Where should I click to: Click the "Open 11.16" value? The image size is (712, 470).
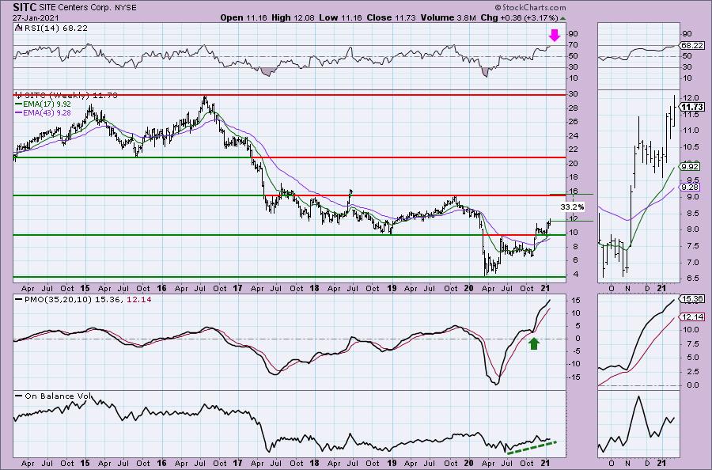(x=244, y=17)
